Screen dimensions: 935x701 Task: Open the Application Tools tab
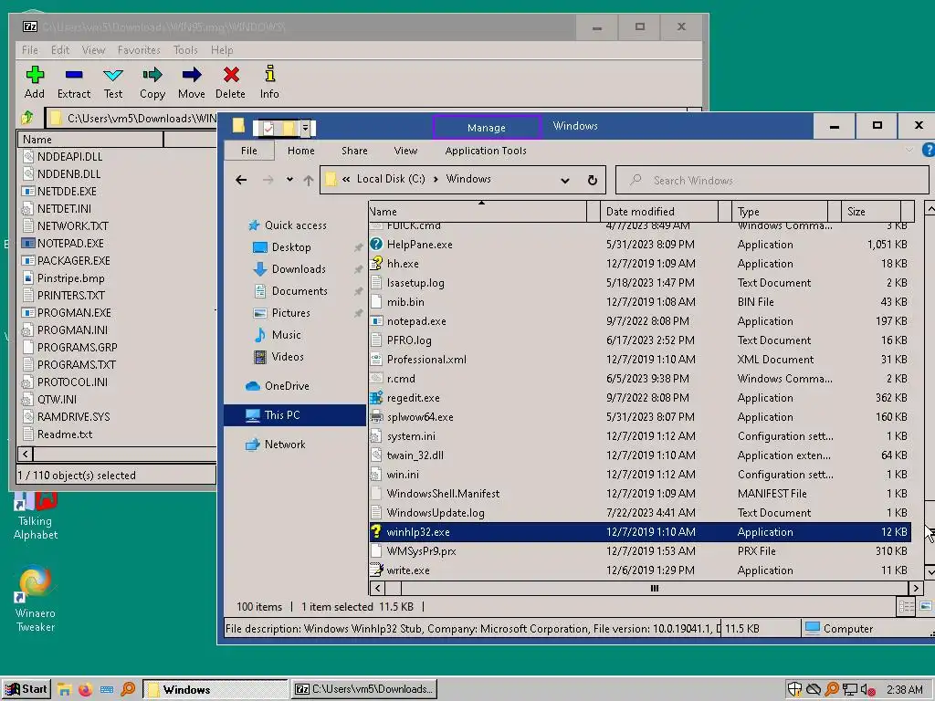click(x=486, y=151)
